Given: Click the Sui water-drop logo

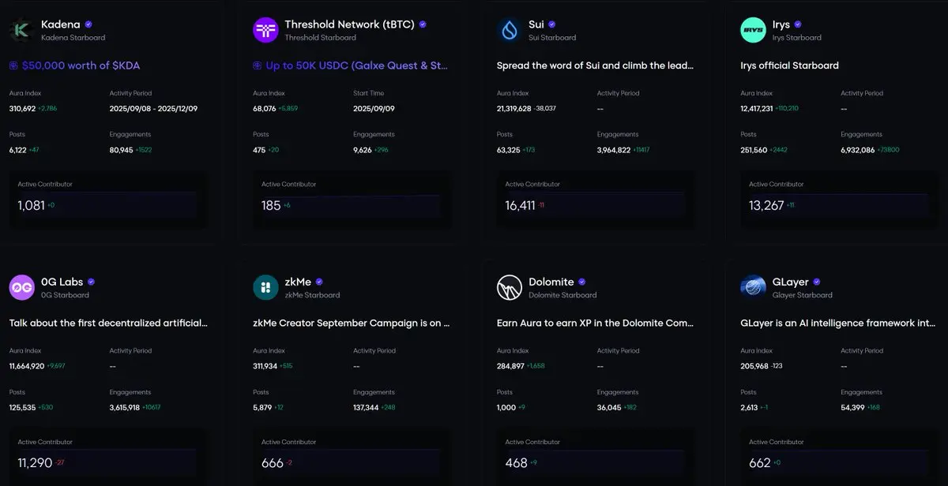Looking at the screenshot, I should [510, 30].
